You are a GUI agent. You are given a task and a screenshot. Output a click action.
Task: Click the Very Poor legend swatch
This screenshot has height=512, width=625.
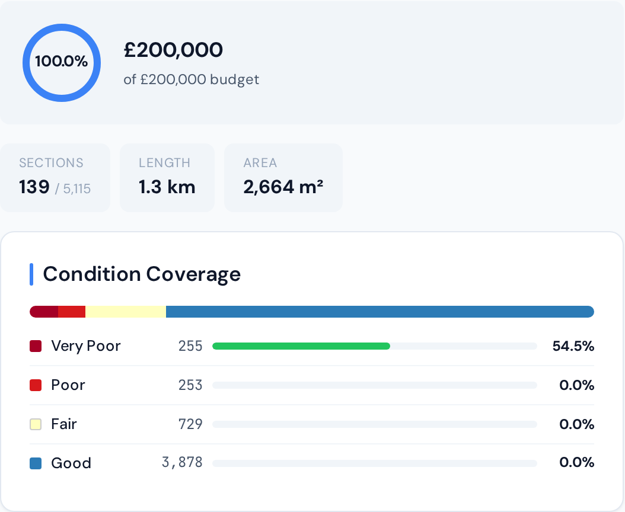(x=36, y=346)
